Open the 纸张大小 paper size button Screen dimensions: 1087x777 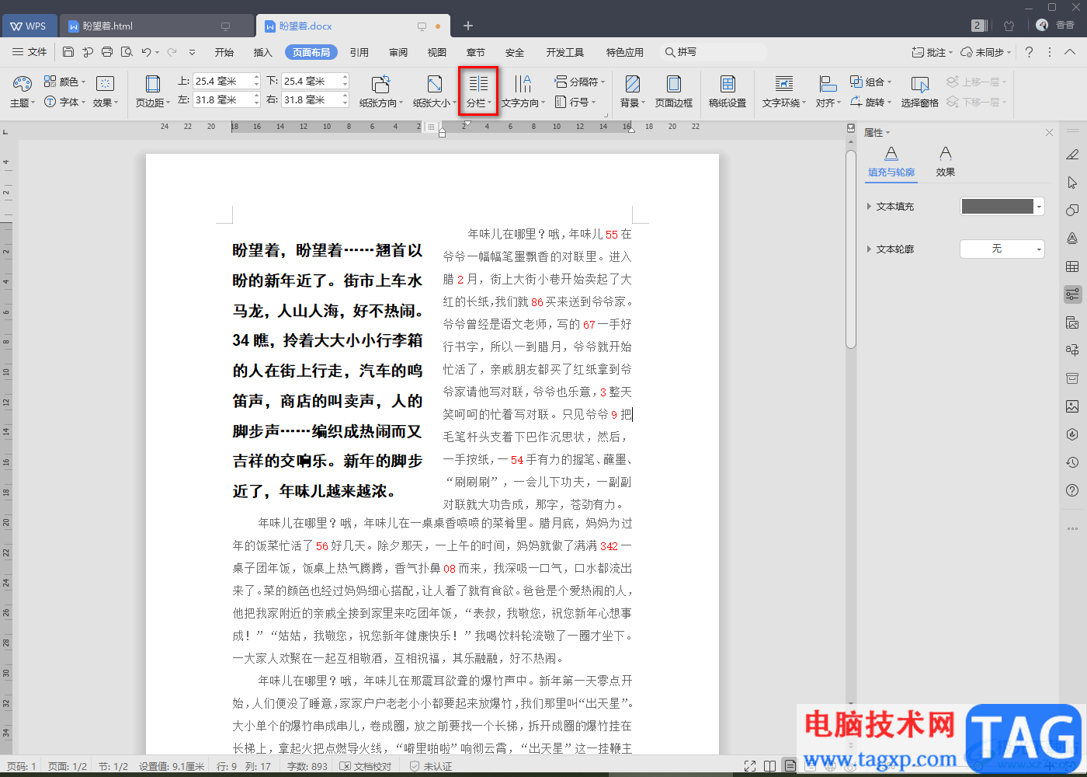pos(435,91)
